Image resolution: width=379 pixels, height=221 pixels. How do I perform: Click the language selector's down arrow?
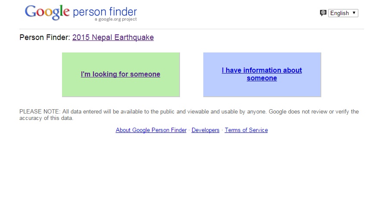354,13
